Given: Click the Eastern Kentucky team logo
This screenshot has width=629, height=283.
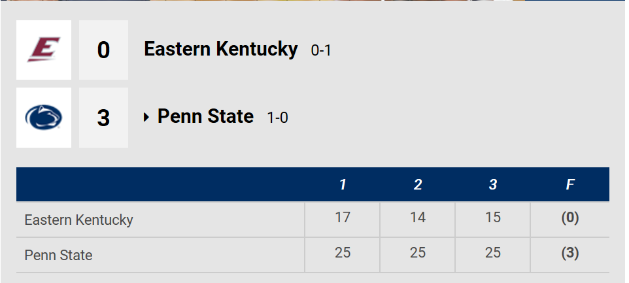Looking at the screenshot, I should pos(44,50).
